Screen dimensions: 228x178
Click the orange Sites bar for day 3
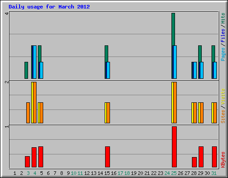[28, 113]
